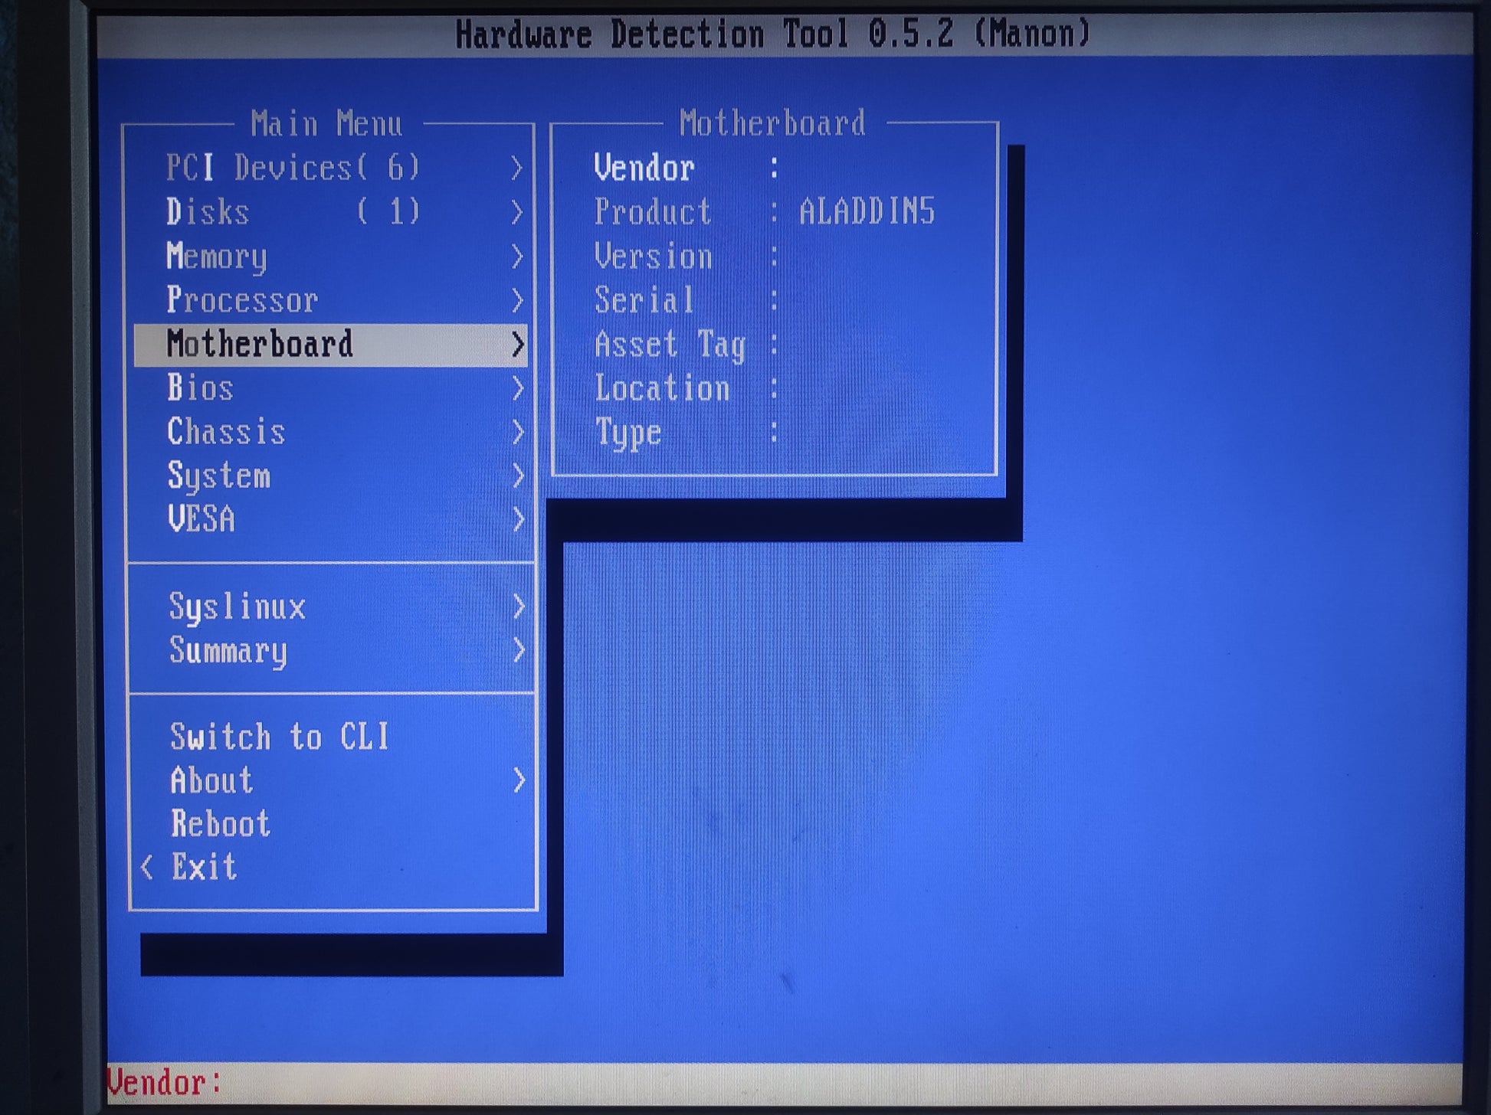Image resolution: width=1491 pixels, height=1115 pixels.
Task: Expand the Bios submenu arrow
Action: pos(518,388)
